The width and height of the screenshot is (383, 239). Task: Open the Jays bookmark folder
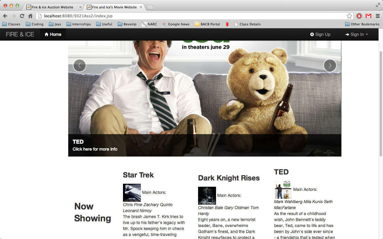coord(55,24)
